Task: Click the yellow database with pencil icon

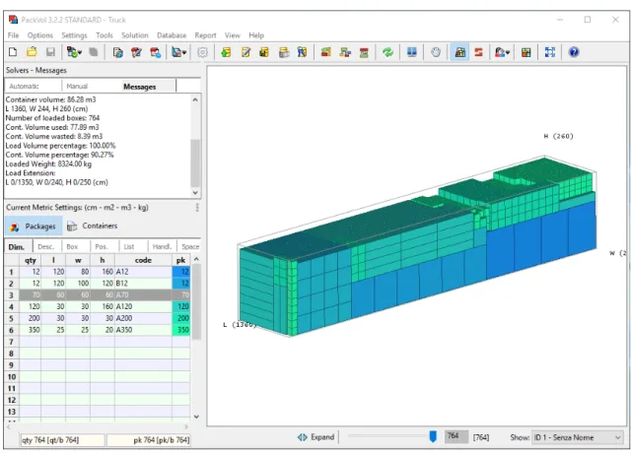Action: click(245, 52)
